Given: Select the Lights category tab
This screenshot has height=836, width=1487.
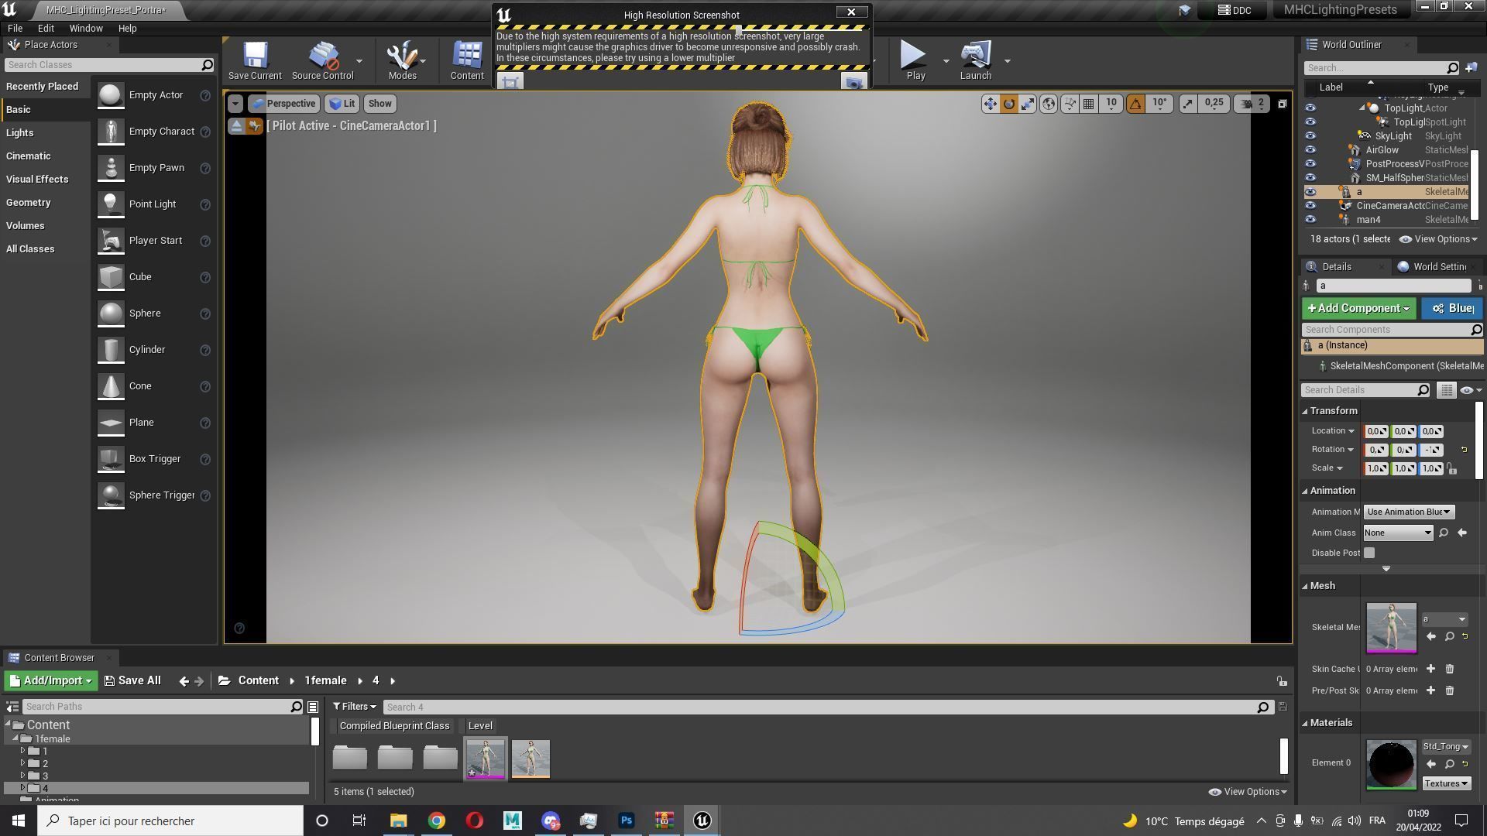Looking at the screenshot, I should pos(20,133).
